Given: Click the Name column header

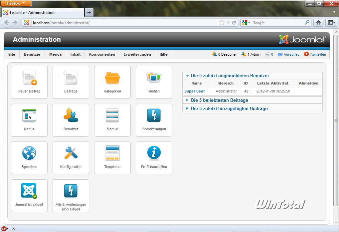Looking at the screenshot, I should click(x=197, y=83).
